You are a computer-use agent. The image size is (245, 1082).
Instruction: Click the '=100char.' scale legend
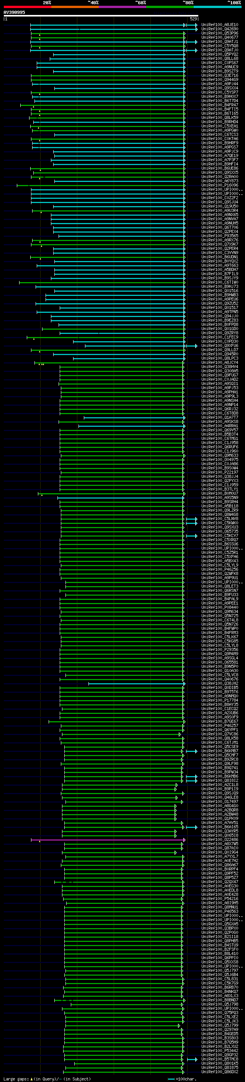(x=182, y=1079)
